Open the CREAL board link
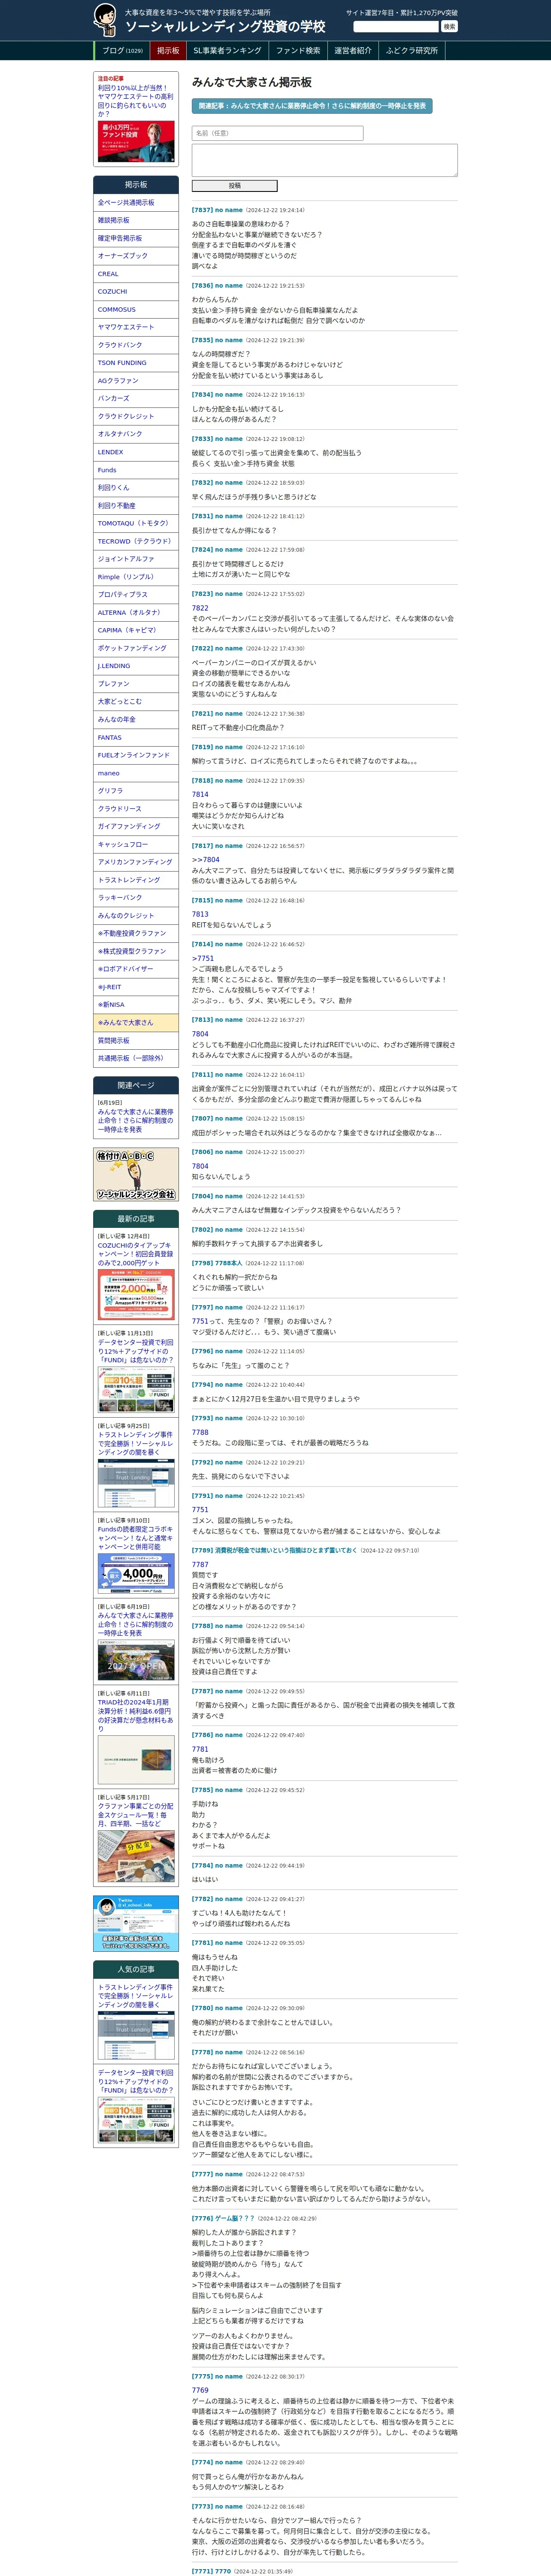The width and height of the screenshot is (551, 2576). point(136,274)
